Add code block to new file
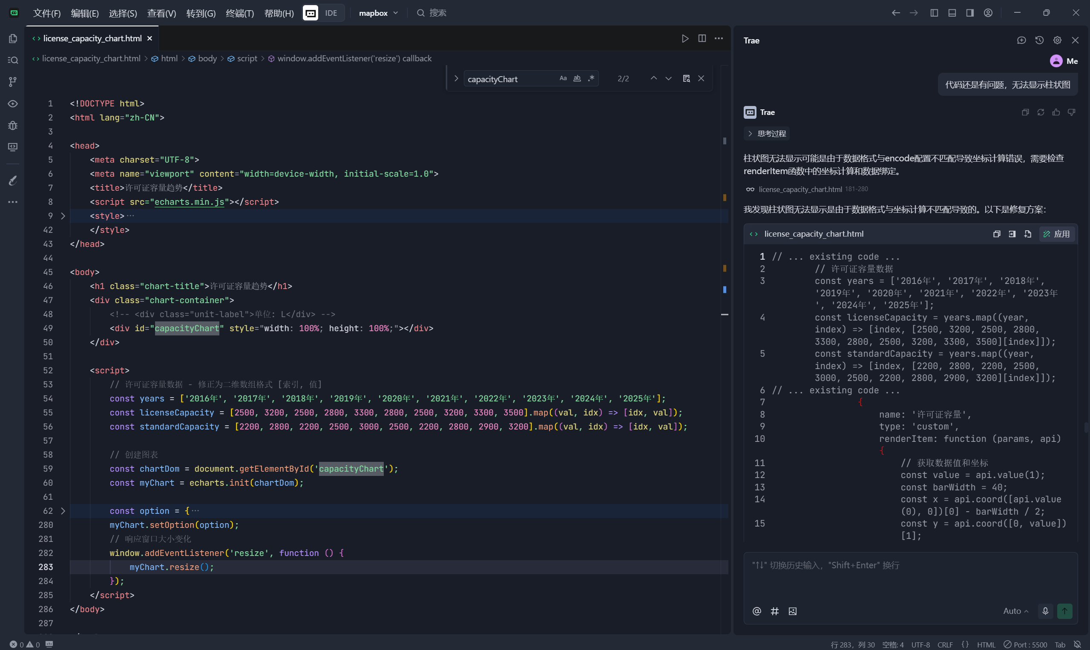1090x650 pixels. (x=1027, y=234)
